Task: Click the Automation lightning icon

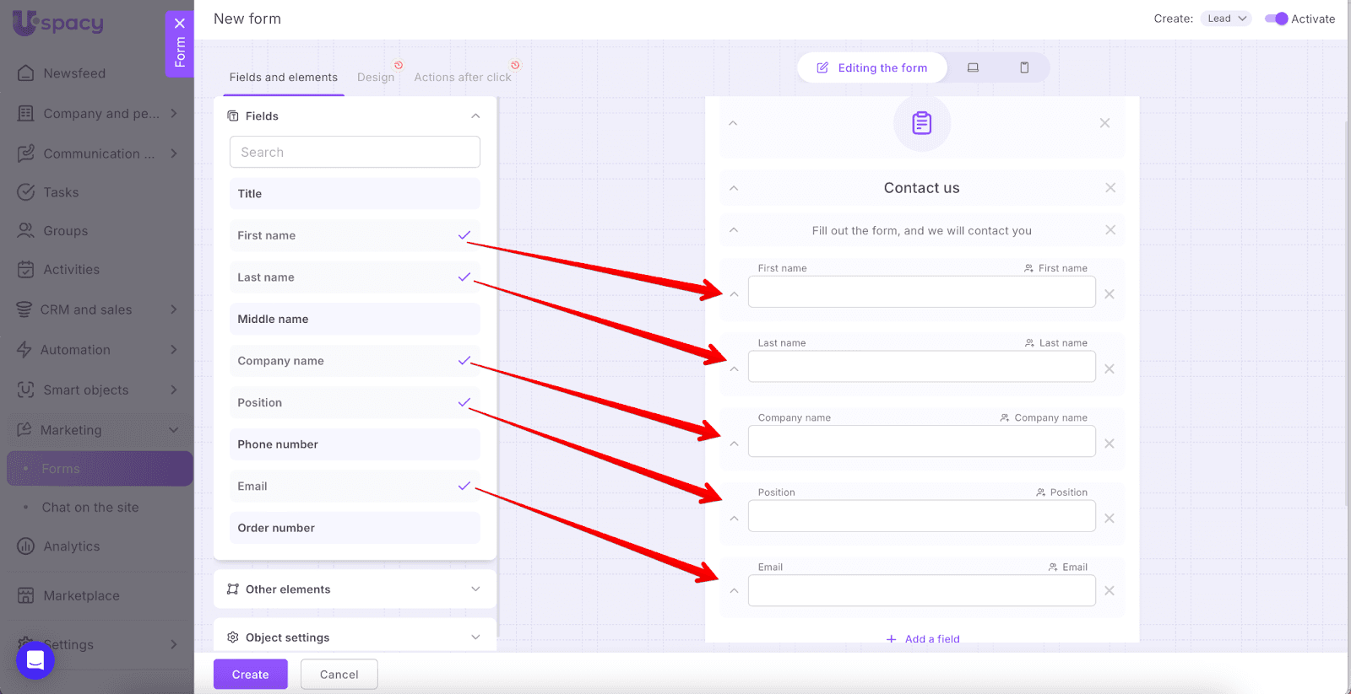Action: pos(24,350)
